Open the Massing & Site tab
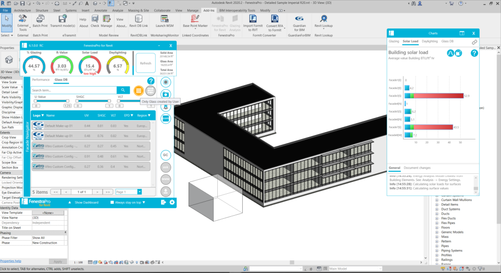 138,10
